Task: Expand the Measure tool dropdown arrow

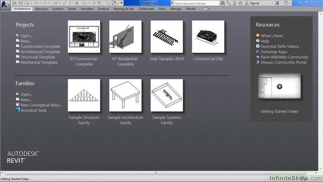Action: pos(60,3)
